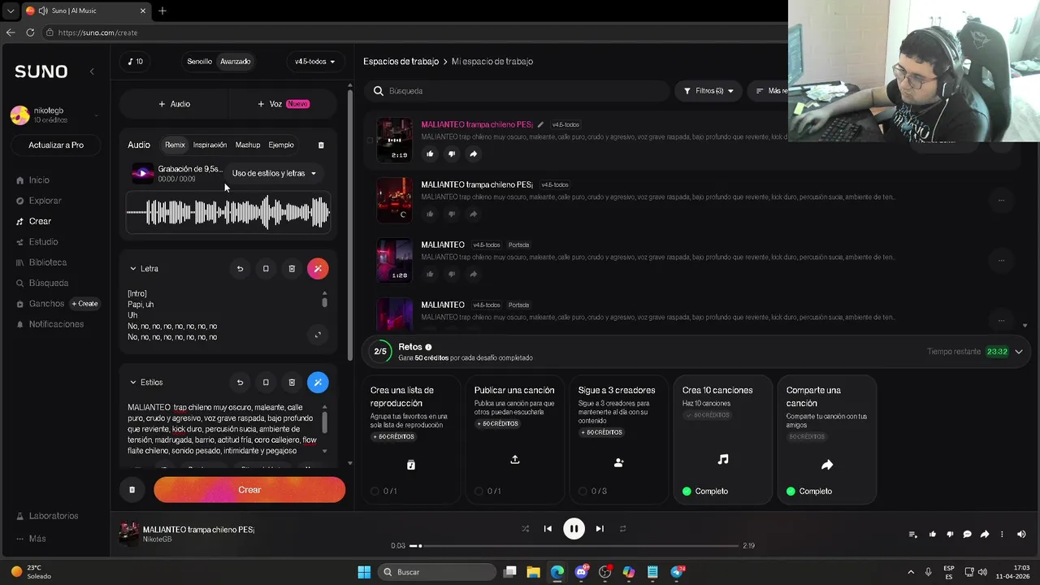Open the Filtros (3) dropdown
Screen dimensions: 1040x585
pos(708,91)
